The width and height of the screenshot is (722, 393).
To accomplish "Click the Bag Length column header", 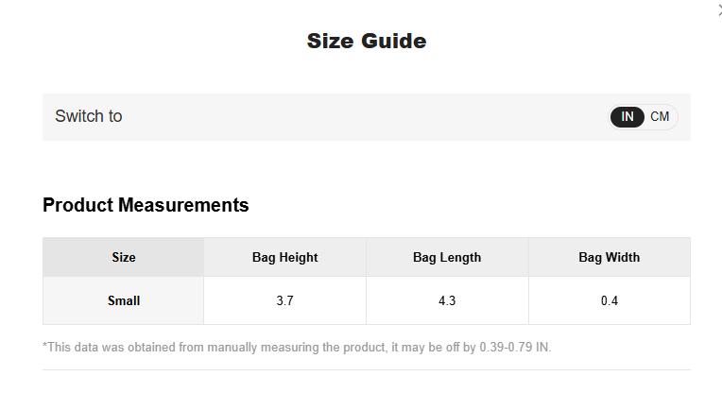I will 447,257.
